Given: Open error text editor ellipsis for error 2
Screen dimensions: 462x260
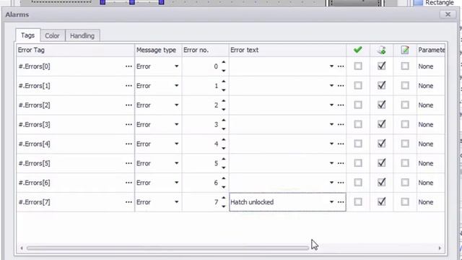Looking at the screenshot, I should [341, 105].
